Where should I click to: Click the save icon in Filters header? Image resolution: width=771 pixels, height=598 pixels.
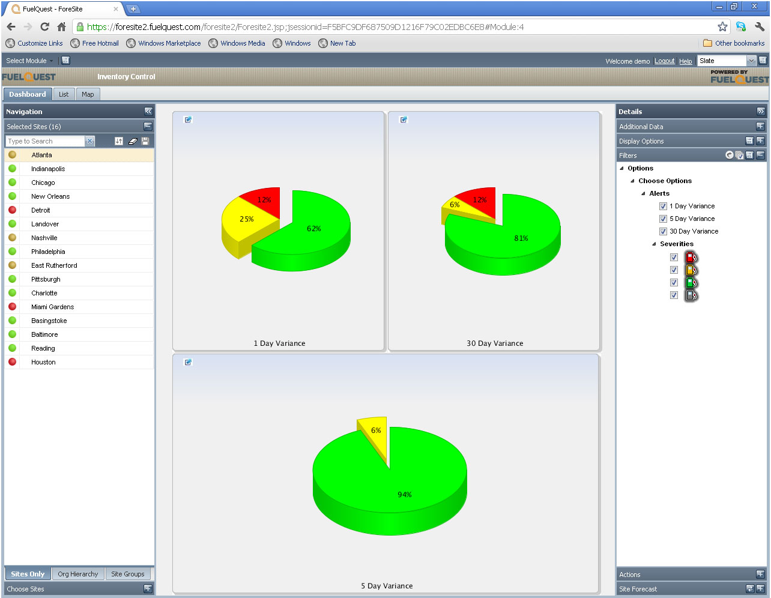pos(749,155)
